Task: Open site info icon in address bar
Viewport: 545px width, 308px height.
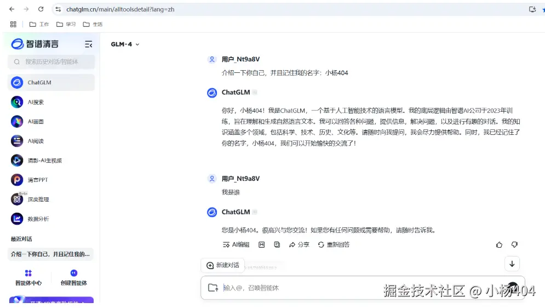Action: [x=58, y=9]
